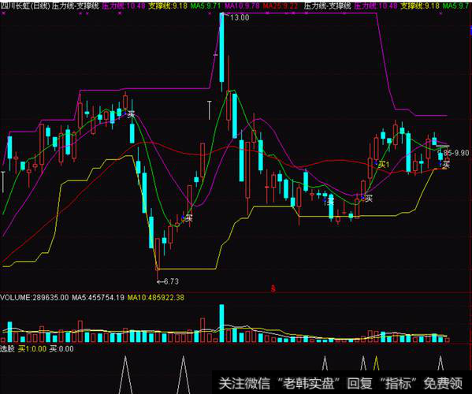Click the yellow 支撑线:9.18 label before MA5:9.71
Viewport: 472px width, 394px height.
point(168,6)
